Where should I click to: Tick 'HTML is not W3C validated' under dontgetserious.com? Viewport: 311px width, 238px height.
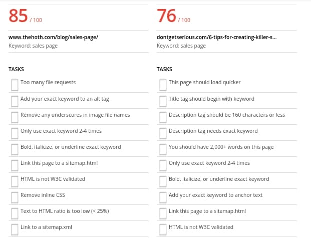[x=163, y=229]
